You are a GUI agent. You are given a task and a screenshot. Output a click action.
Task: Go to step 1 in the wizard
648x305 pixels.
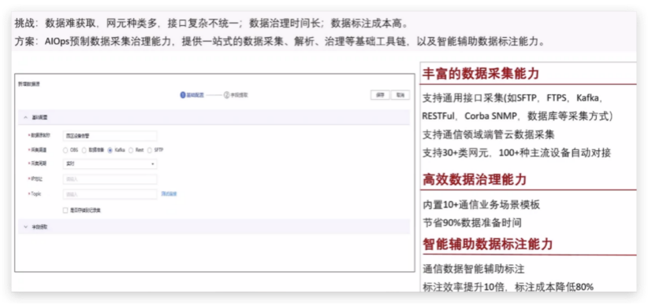click(x=192, y=95)
